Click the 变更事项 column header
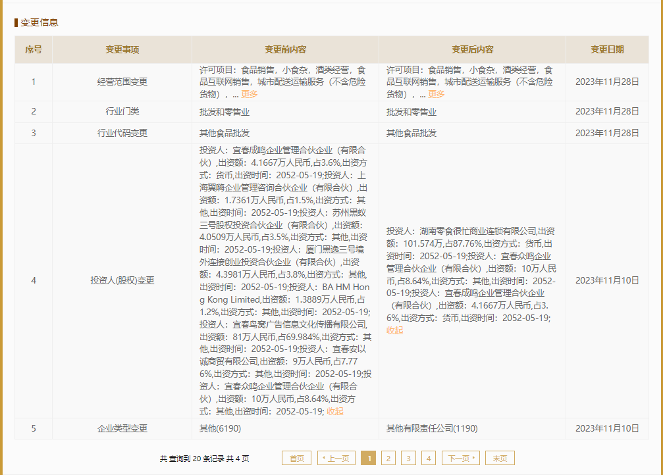The width and height of the screenshot is (663, 475). pyautogui.click(x=122, y=49)
